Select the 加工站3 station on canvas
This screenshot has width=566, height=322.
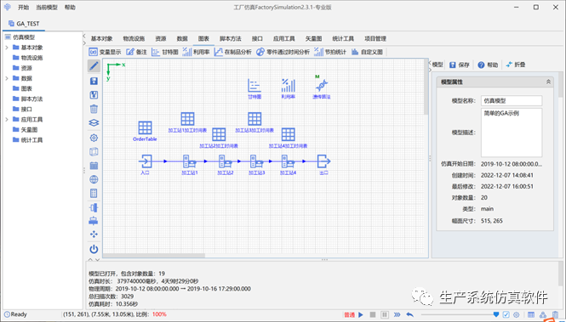(x=257, y=164)
